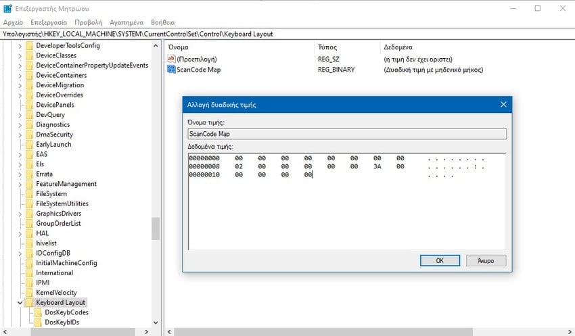
Task: Expand the Diagnostics tree node
Action: coord(20,124)
